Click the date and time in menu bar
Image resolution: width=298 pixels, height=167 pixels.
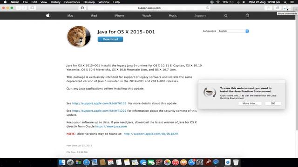point(264,2)
